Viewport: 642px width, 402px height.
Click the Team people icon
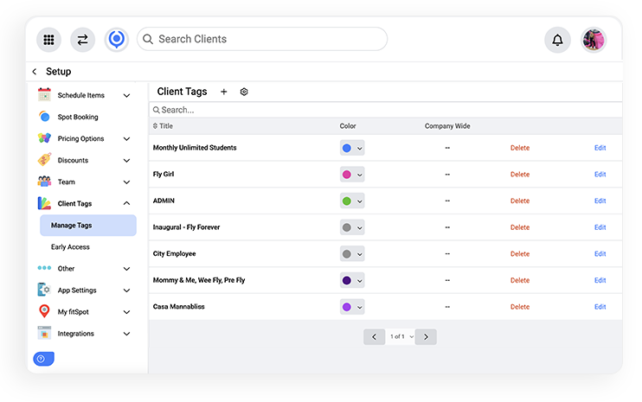[x=44, y=182]
